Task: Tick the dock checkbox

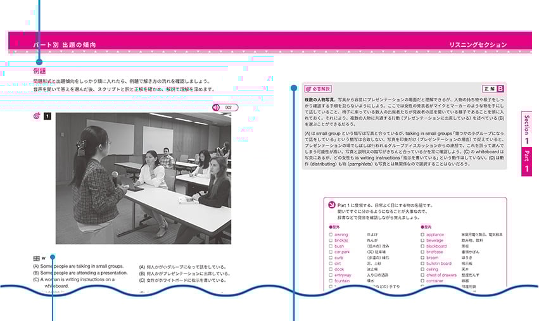Action: tap(331, 270)
